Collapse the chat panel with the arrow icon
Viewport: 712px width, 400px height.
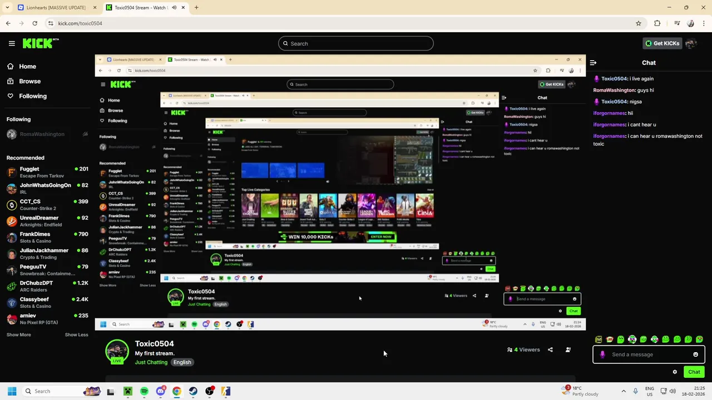click(x=593, y=63)
